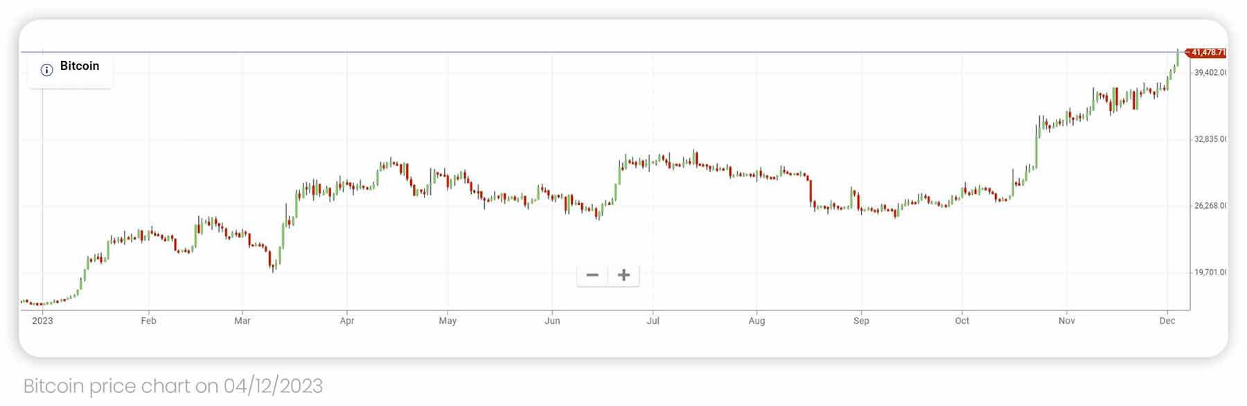Image resolution: width=1247 pixels, height=406 pixels.
Task: Click the Dec axis label
Action: point(1167,321)
